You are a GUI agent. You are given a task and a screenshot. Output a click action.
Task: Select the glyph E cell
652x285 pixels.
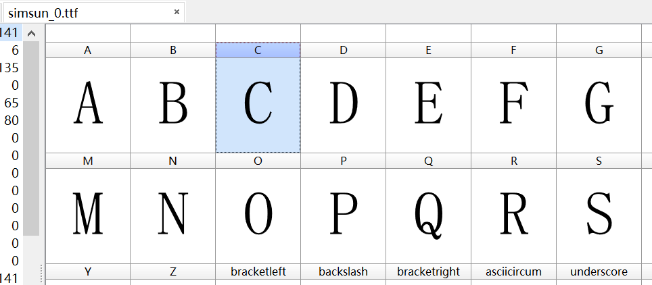[x=429, y=104]
